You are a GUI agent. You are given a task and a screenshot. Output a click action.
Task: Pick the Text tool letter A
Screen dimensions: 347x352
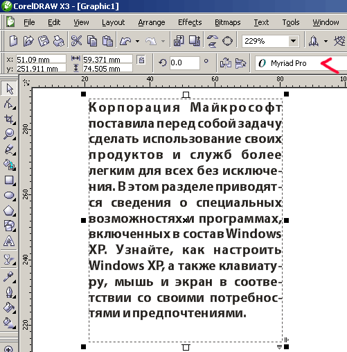pyautogui.click(x=9, y=241)
